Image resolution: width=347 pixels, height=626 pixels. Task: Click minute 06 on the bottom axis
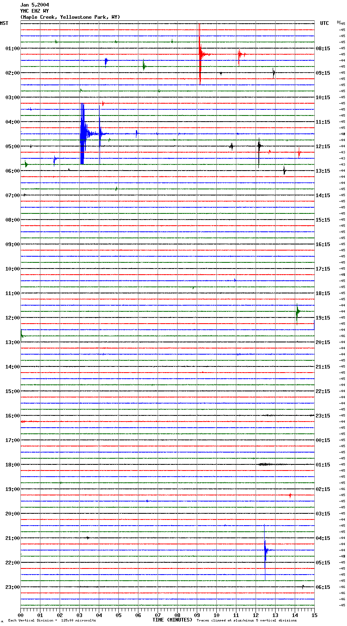tap(138, 615)
